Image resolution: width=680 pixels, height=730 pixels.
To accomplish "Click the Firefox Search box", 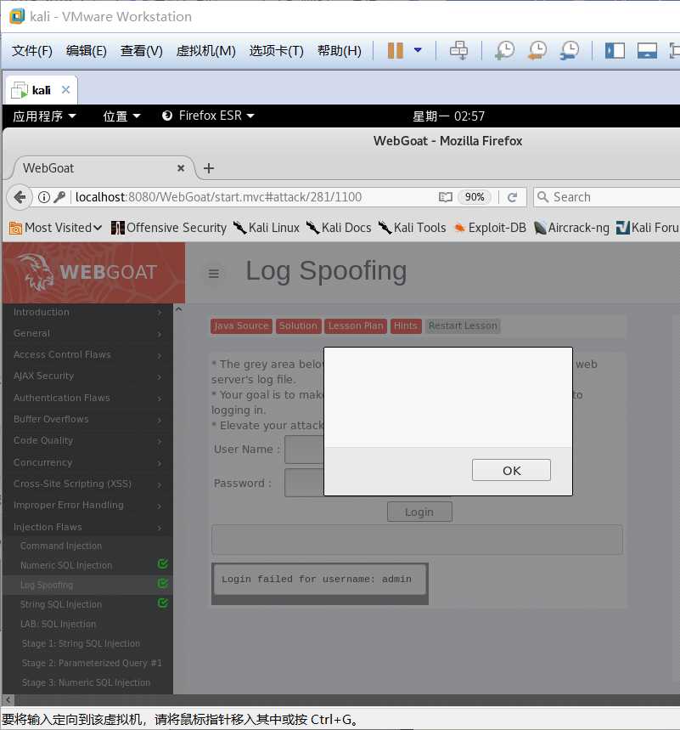I will point(607,197).
